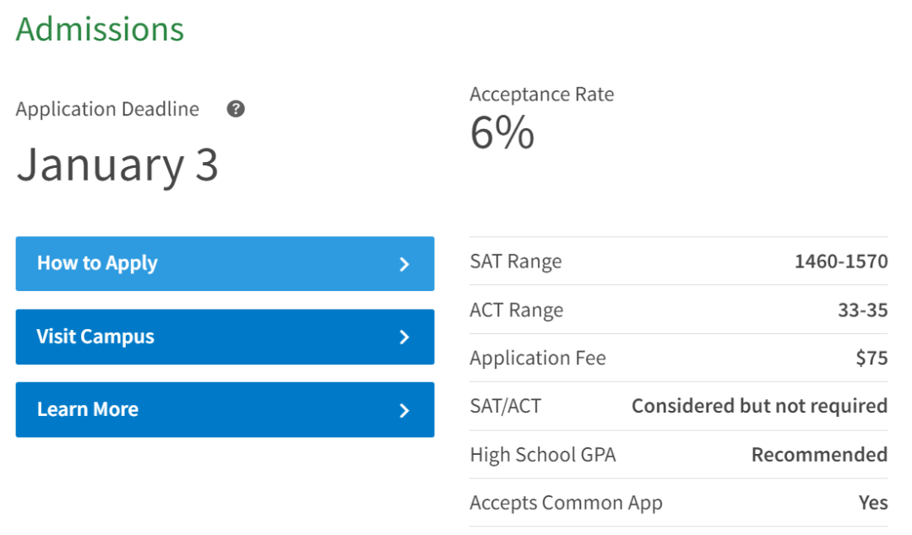Click the Application Deadline label
The height and width of the screenshot is (535, 912).
click(107, 110)
